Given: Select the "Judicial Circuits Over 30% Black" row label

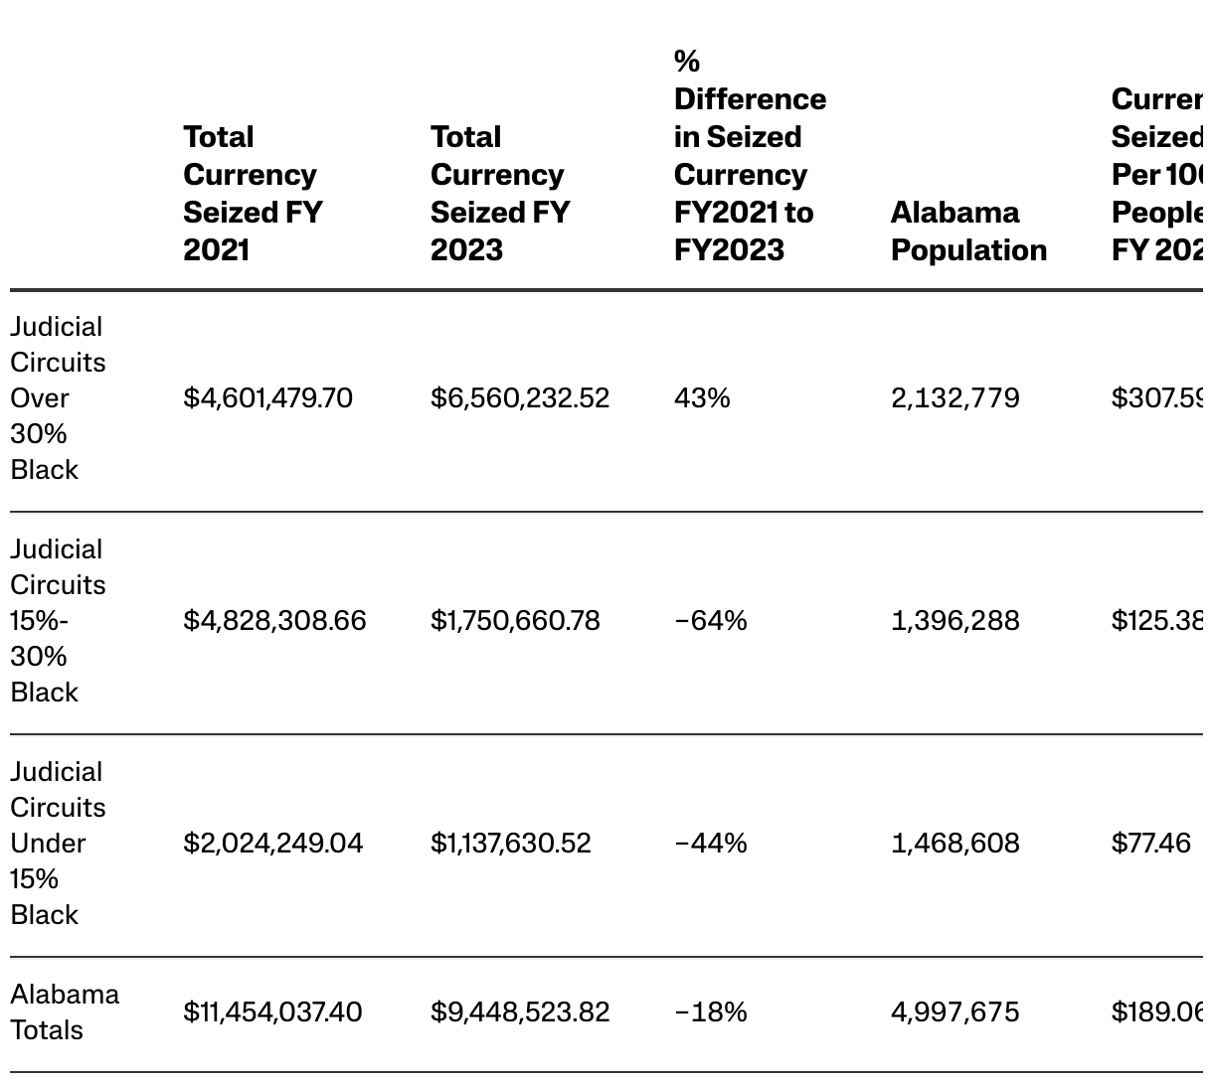Looking at the screenshot, I should [x=57, y=397].
